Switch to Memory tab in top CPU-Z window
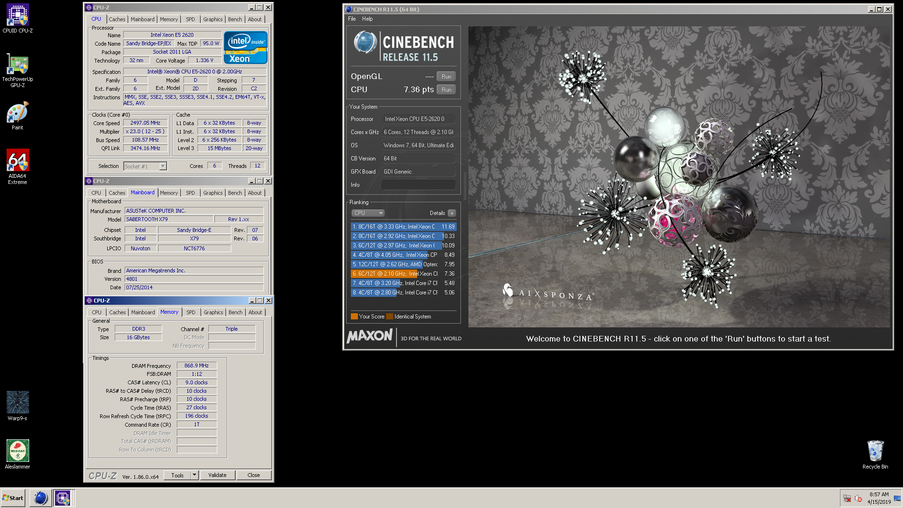 pos(169,19)
